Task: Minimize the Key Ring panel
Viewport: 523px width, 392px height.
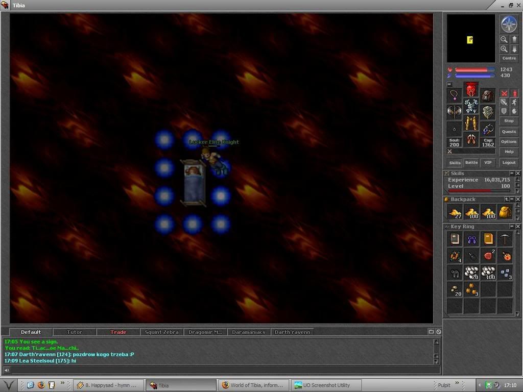Action: pos(512,226)
